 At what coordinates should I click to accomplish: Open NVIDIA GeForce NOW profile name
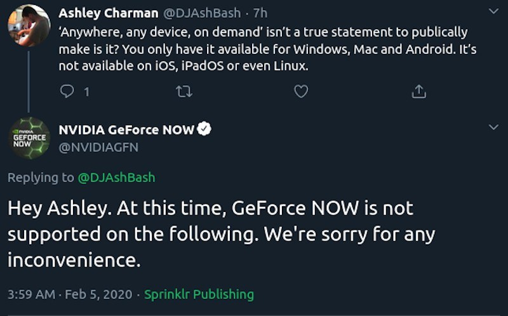[126, 130]
